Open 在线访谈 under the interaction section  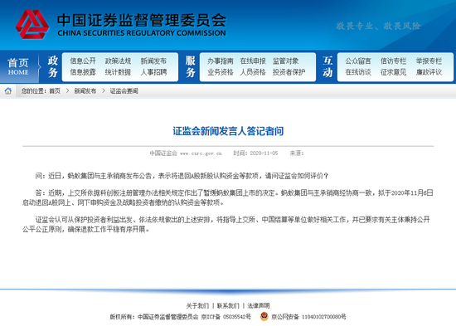click(358, 72)
